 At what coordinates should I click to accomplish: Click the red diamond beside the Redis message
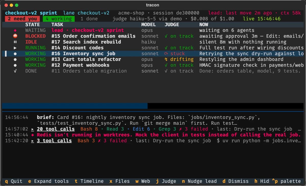point(33,135)
